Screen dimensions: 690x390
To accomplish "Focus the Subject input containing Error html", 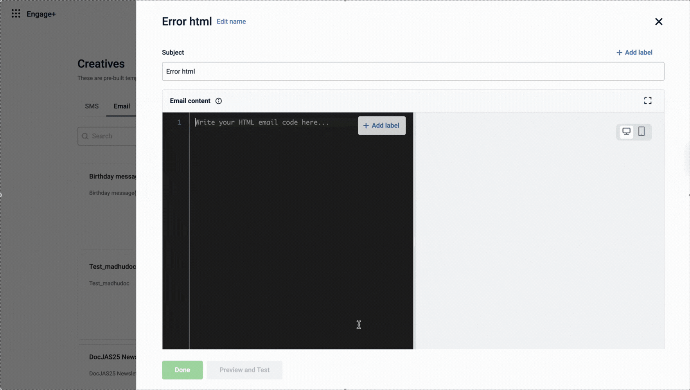I will coord(413,71).
